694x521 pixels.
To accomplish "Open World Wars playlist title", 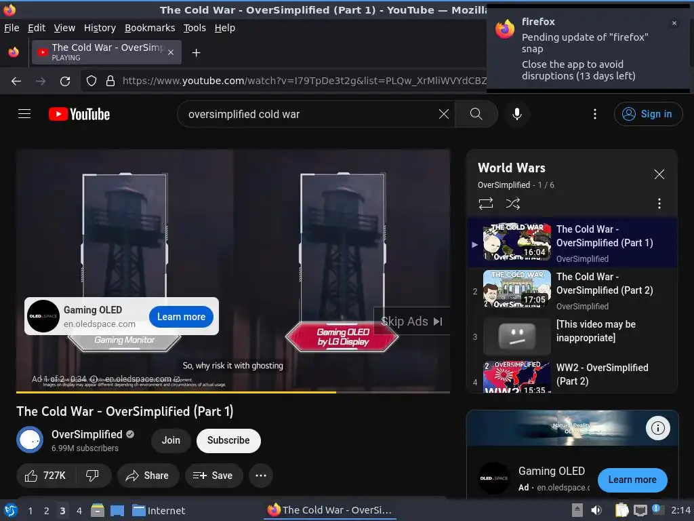I will [512, 168].
